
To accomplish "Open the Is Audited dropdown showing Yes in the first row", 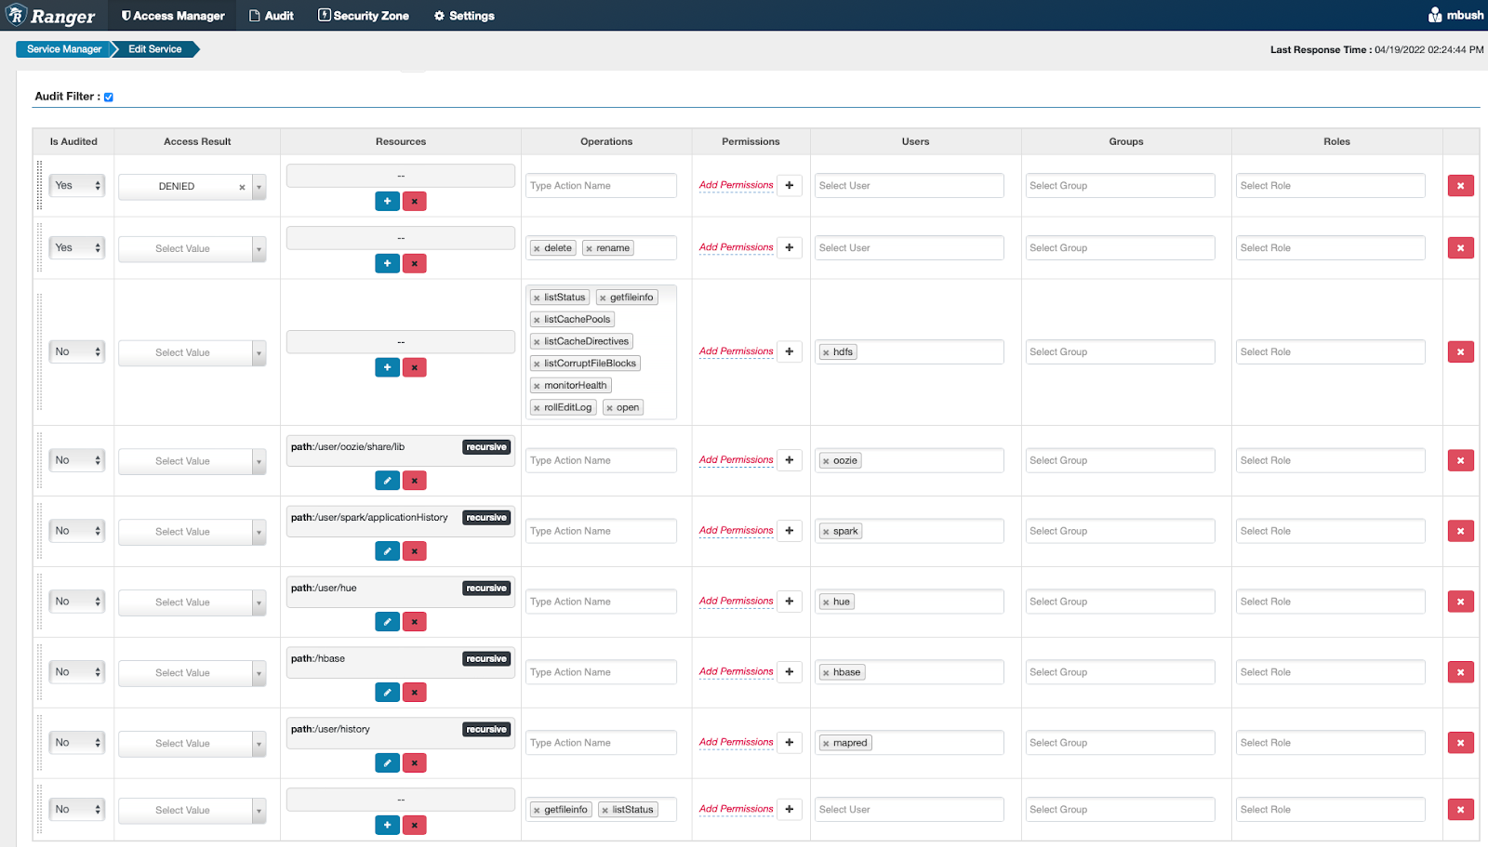I will 76,185.
